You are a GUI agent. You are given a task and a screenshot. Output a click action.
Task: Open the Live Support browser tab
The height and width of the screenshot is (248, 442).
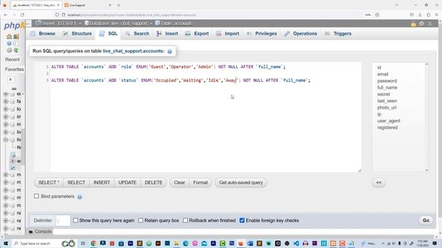point(88,5)
